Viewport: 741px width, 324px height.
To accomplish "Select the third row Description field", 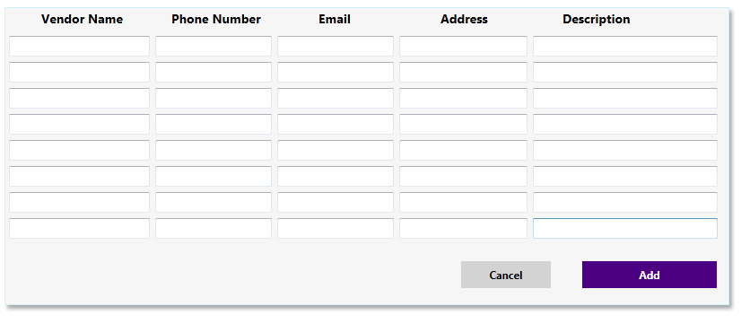I will pyautogui.click(x=625, y=98).
